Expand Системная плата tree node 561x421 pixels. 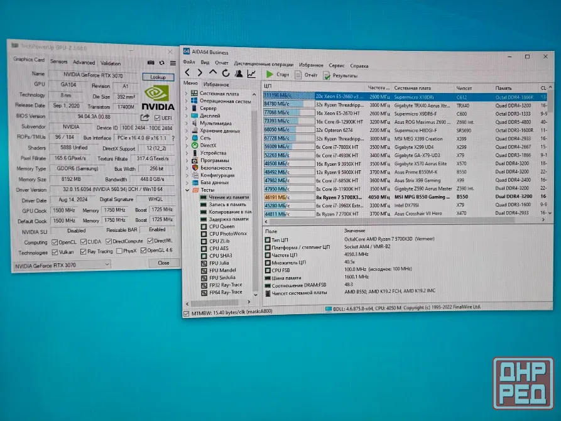[x=187, y=93]
